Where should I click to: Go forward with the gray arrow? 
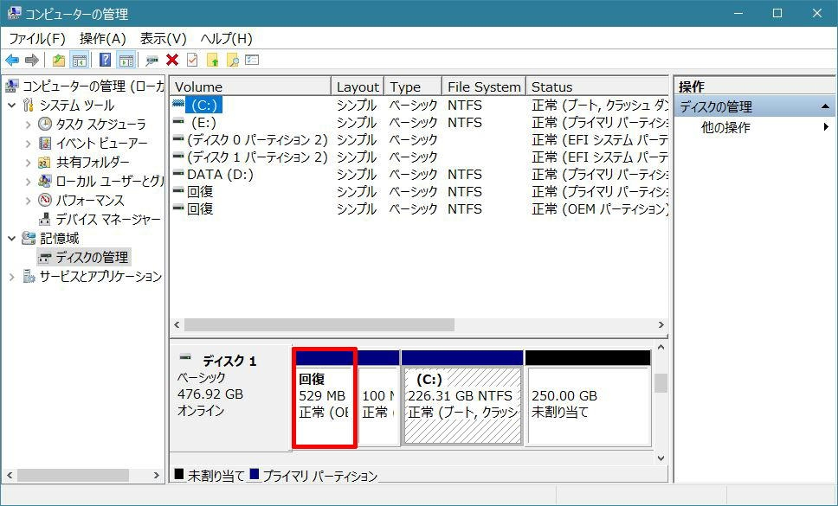(x=31, y=61)
